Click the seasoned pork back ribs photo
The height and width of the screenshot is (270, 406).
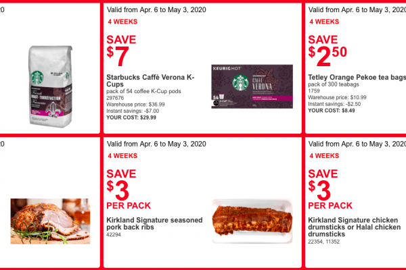252,222
